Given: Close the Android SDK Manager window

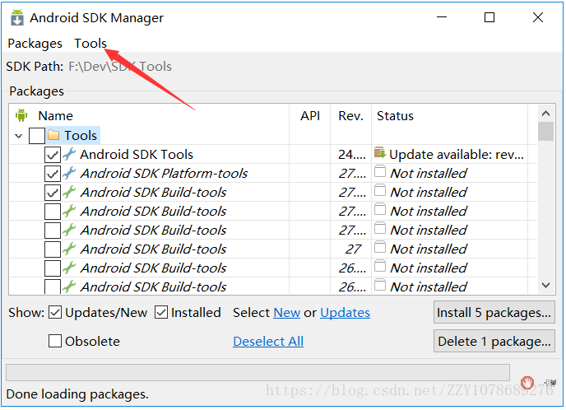Looking at the screenshot, I should [x=538, y=17].
